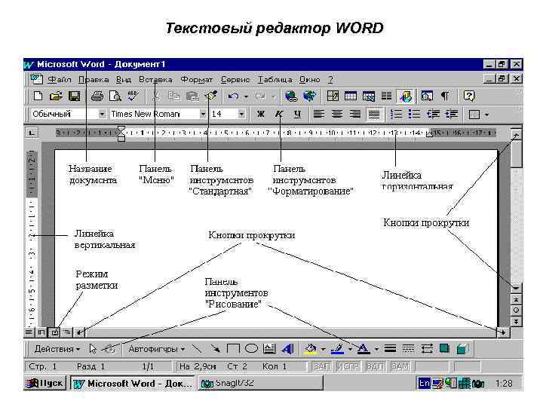Select the Rectangle drawing tool

click(x=233, y=348)
